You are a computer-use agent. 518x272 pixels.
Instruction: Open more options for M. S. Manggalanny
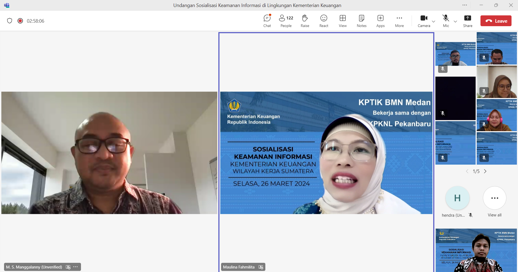(76, 267)
